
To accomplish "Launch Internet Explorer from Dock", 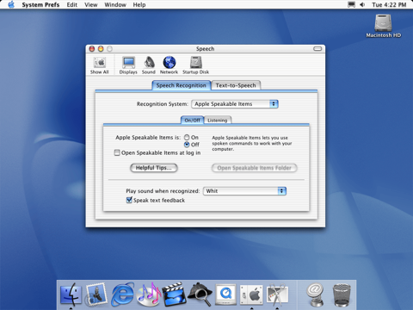I will tap(122, 294).
